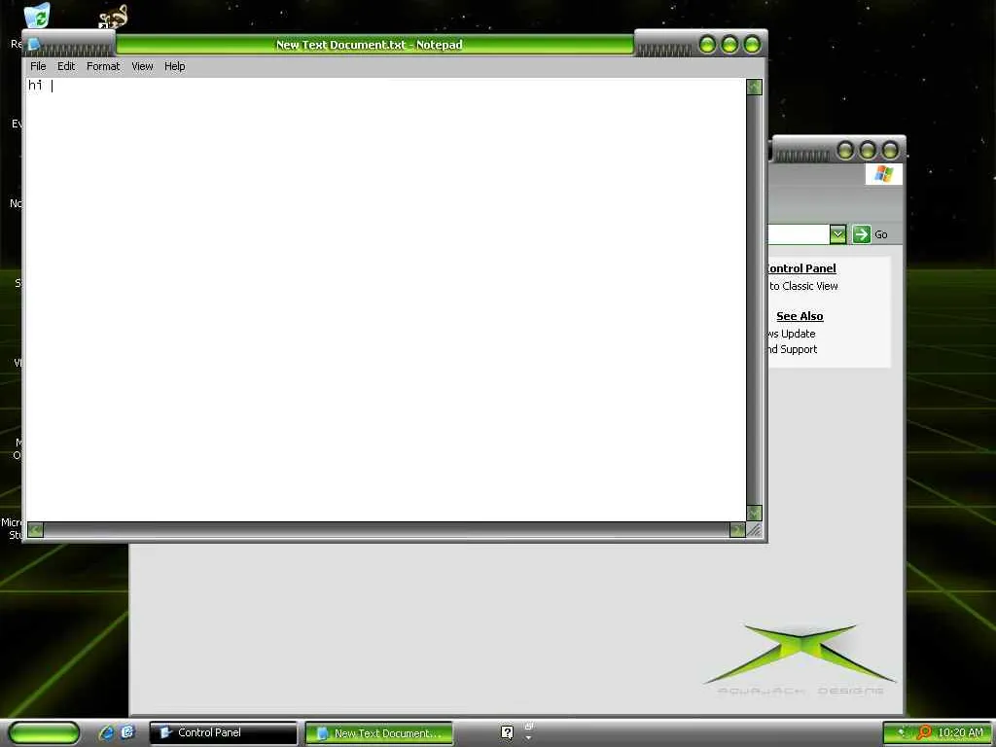Click inside the Notepad text area

click(385, 300)
